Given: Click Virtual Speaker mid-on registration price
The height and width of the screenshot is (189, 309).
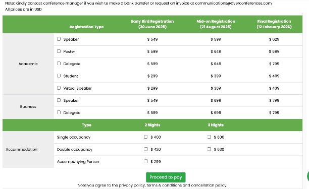Looking at the screenshot, I should click(216, 88).
